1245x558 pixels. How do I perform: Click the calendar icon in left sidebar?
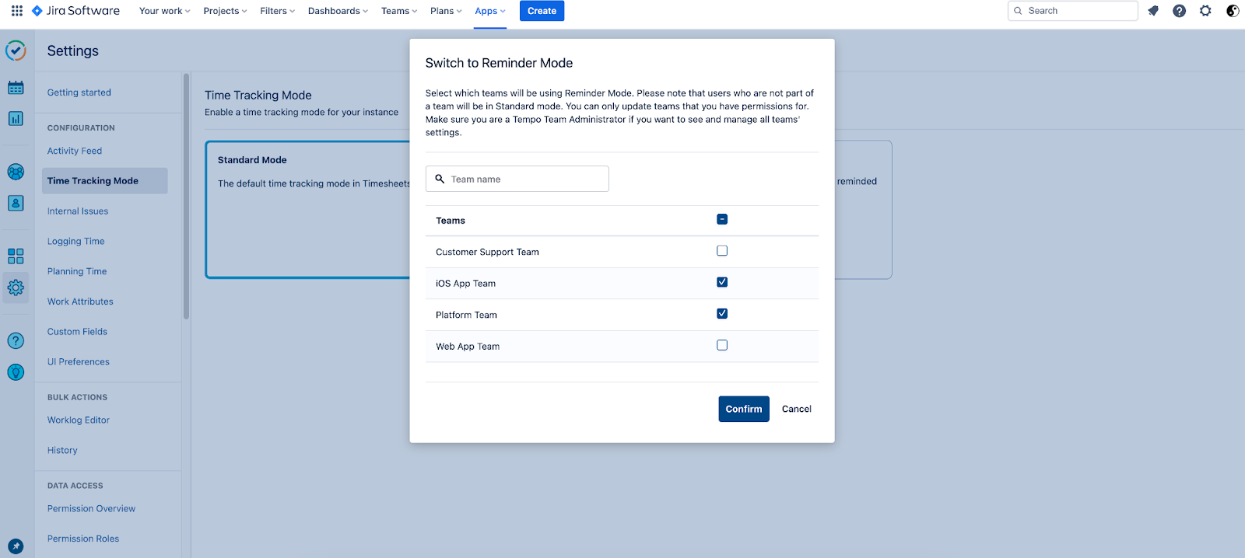(x=16, y=88)
